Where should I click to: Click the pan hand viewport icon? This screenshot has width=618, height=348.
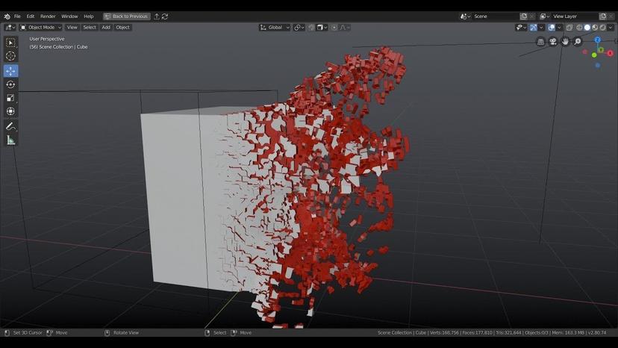(x=566, y=42)
